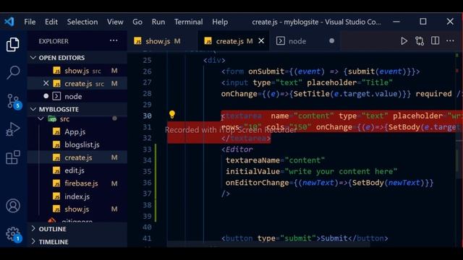This screenshot has width=463, height=260.
Task: Open the Run menu
Action: [x=158, y=22]
